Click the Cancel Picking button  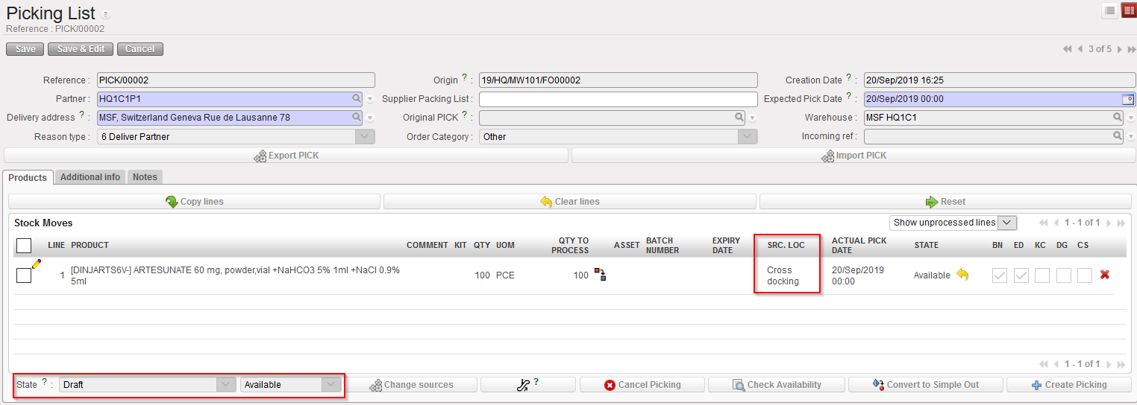click(x=642, y=385)
